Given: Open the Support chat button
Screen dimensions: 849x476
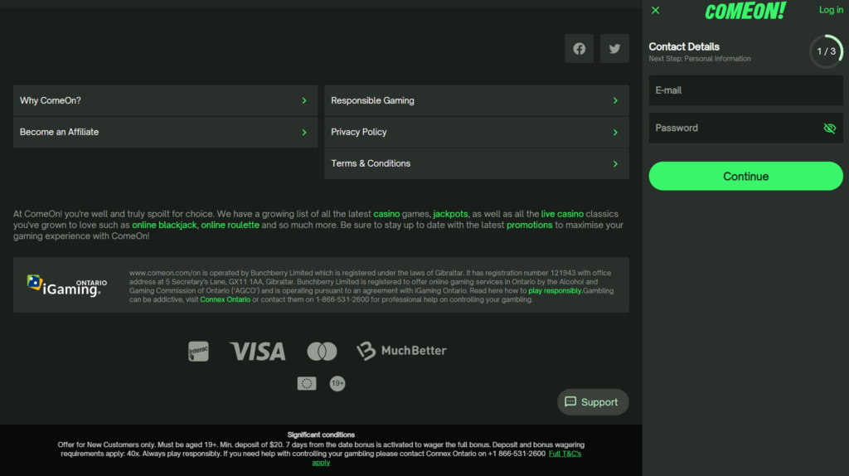Looking at the screenshot, I should [592, 402].
